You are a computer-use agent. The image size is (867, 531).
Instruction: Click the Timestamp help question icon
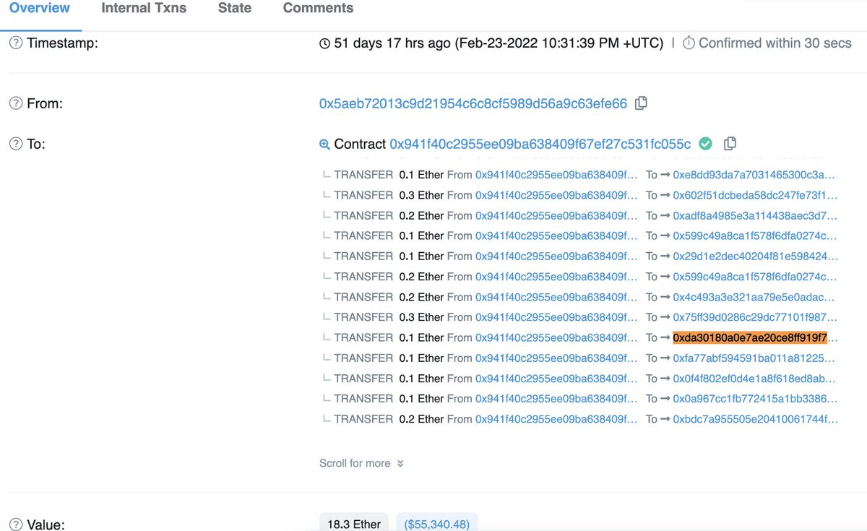pos(16,43)
